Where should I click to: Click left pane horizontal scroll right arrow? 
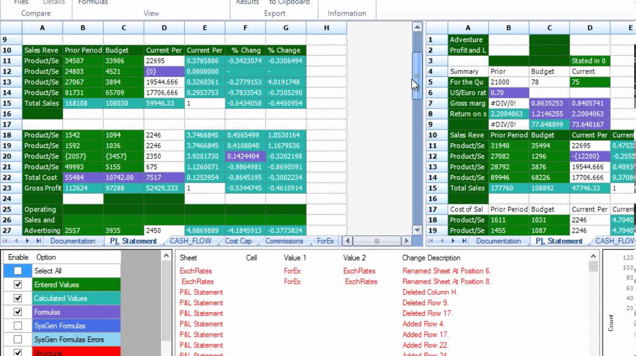tap(407, 241)
